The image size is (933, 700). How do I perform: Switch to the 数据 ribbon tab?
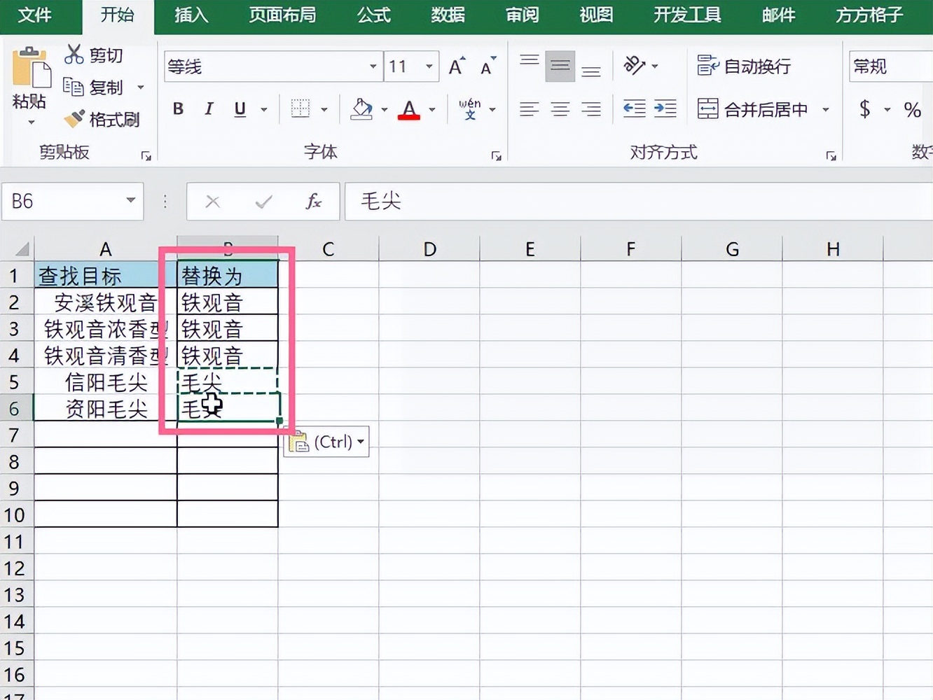click(448, 15)
